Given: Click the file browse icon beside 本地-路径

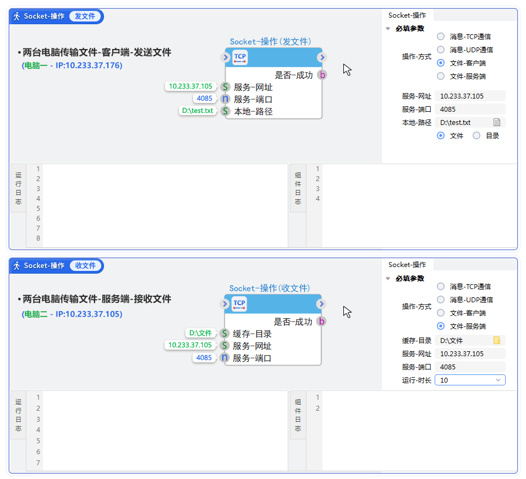Looking at the screenshot, I should click(x=496, y=123).
